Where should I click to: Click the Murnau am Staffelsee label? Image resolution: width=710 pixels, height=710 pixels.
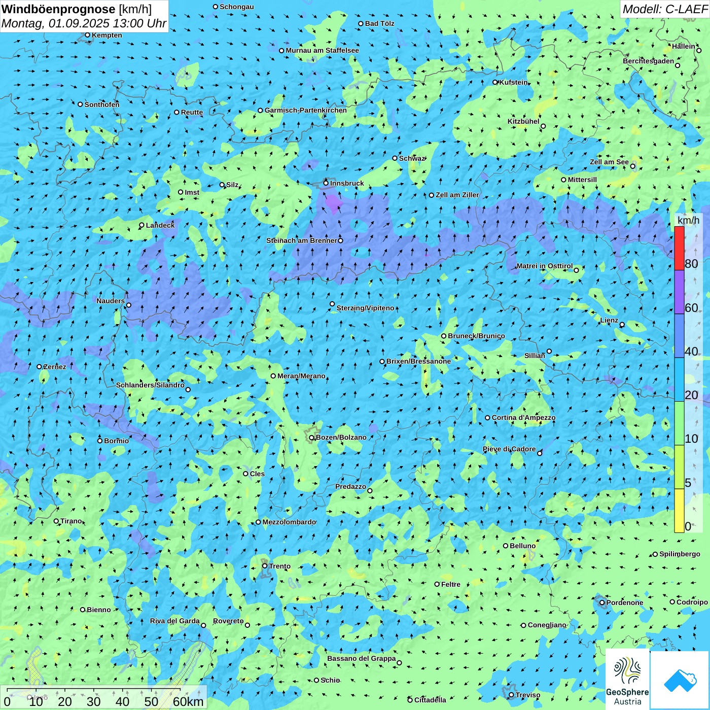tap(322, 50)
